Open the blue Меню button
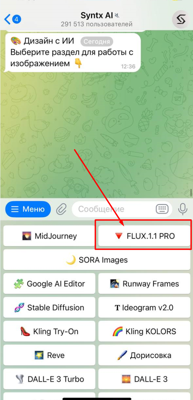193x400 pixels. [x=28, y=209]
